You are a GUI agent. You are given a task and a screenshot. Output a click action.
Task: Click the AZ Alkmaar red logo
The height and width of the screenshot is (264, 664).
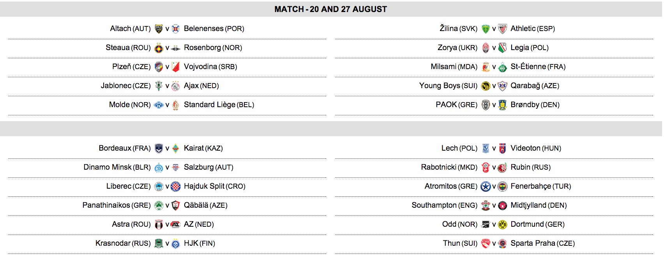coord(176,224)
